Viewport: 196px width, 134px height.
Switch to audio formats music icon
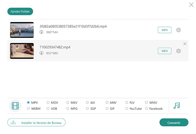point(177,106)
